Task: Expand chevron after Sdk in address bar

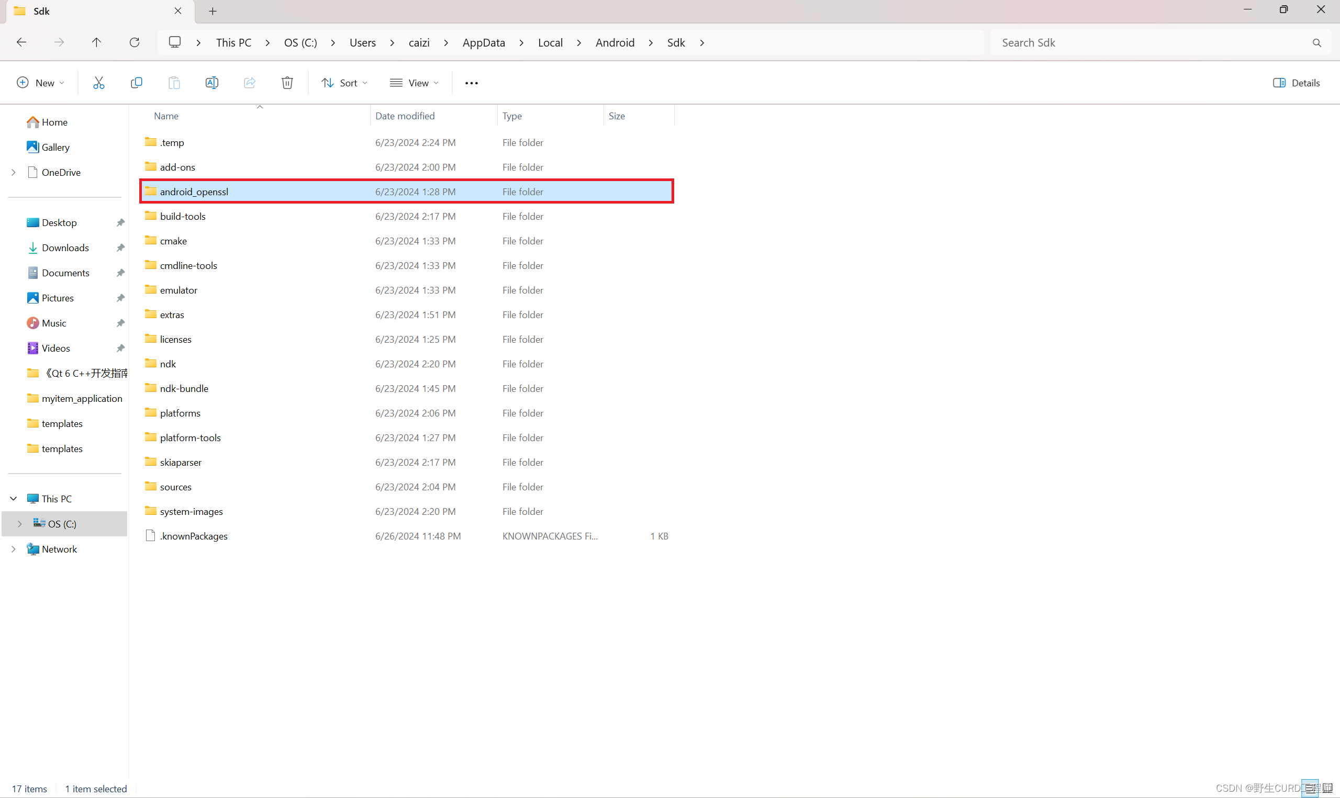Action: [702, 42]
